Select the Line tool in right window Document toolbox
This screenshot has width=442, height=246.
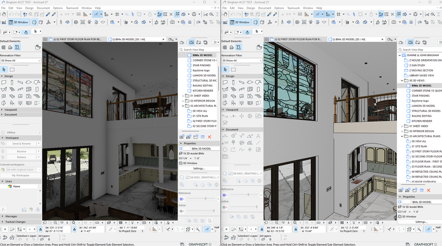(x=258, y=143)
